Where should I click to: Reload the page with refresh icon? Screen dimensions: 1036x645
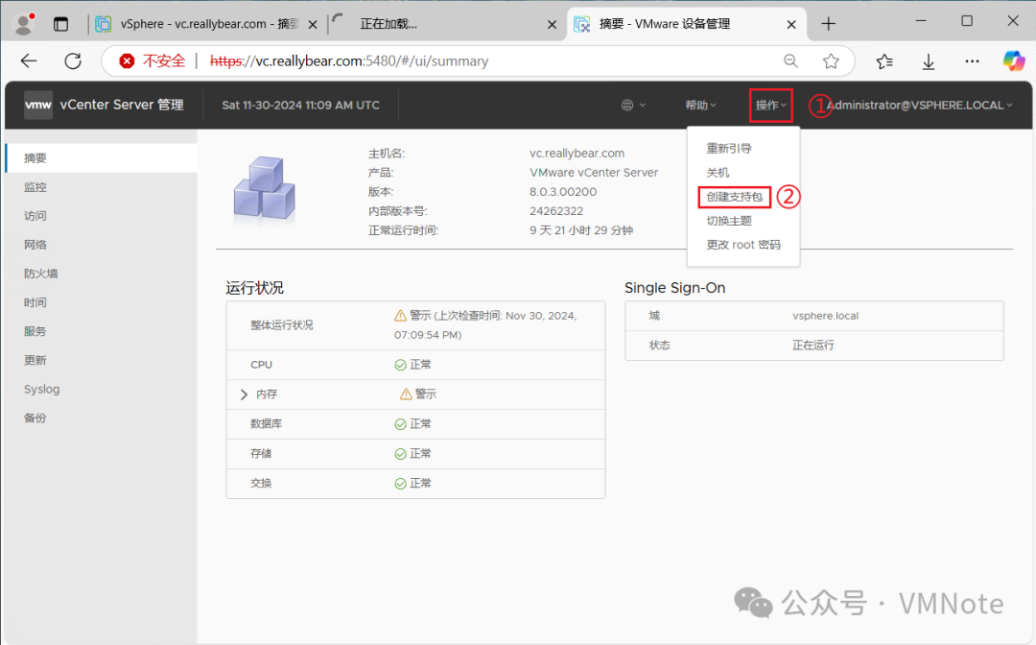click(73, 61)
